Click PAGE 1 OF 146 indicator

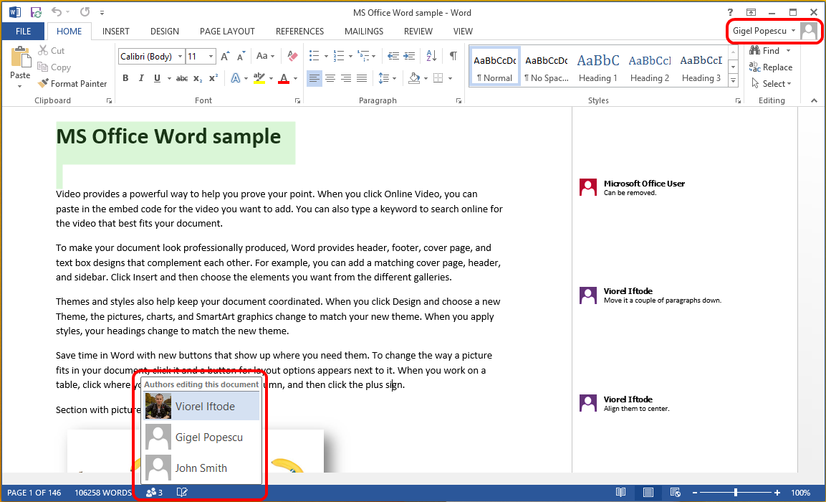tap(34, 493)
